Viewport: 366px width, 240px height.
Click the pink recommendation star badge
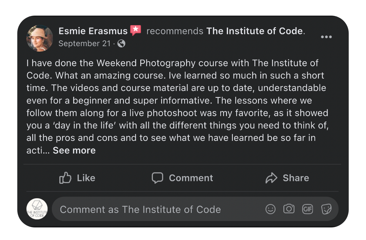[136, 31]
